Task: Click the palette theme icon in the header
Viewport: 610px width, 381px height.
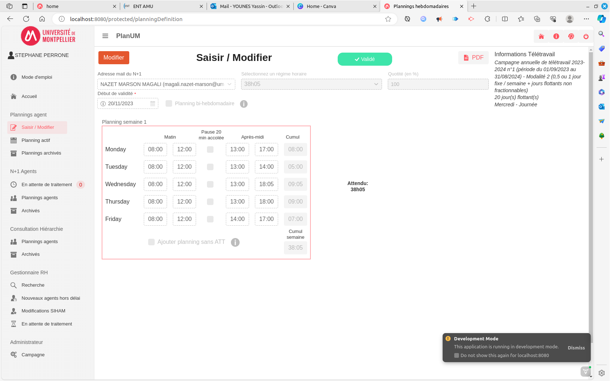Action: pos(571,36)
